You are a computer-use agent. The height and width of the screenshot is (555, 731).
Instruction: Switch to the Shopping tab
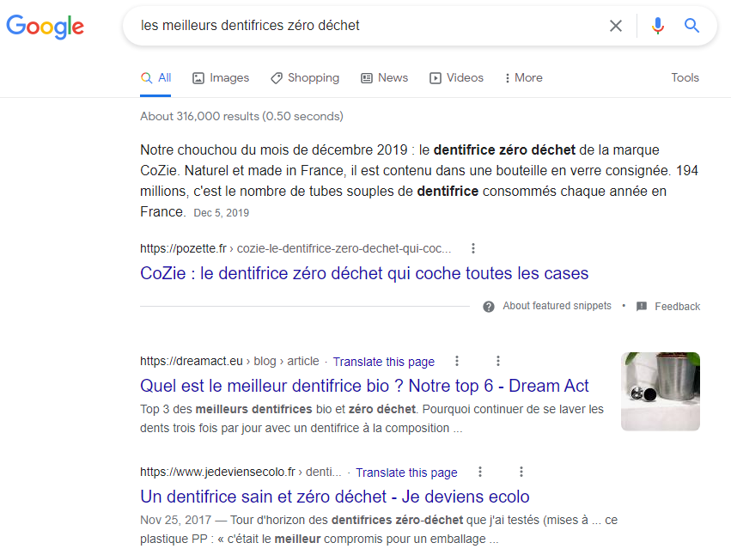pos(305,78)
